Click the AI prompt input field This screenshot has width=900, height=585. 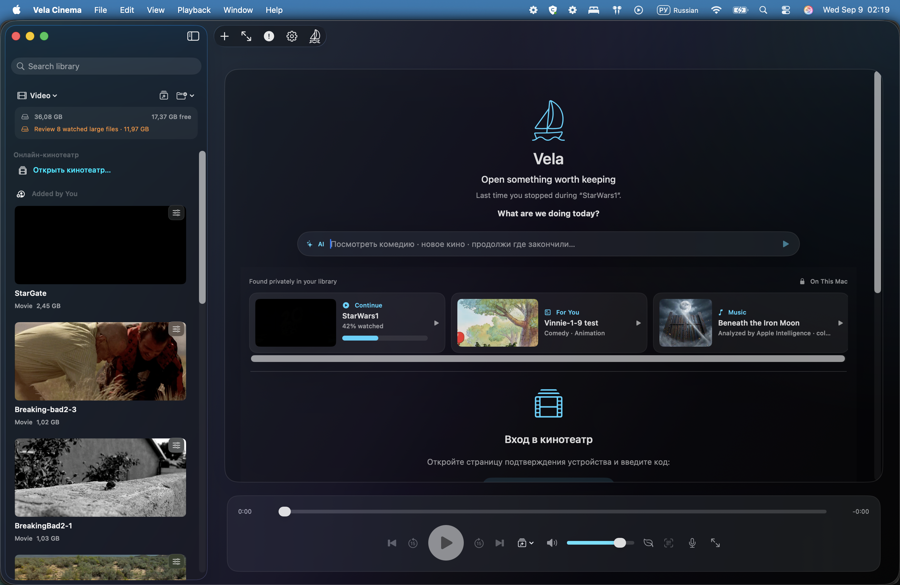(x=548, y=244)
